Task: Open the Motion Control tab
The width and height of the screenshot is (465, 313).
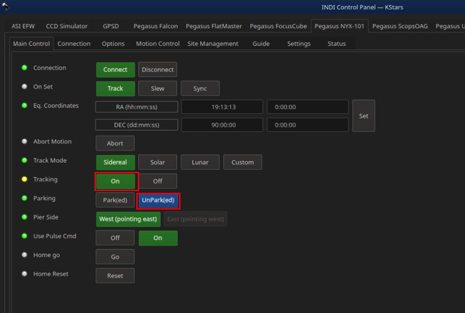Action: pyautogui.click(x=158, y=44)
